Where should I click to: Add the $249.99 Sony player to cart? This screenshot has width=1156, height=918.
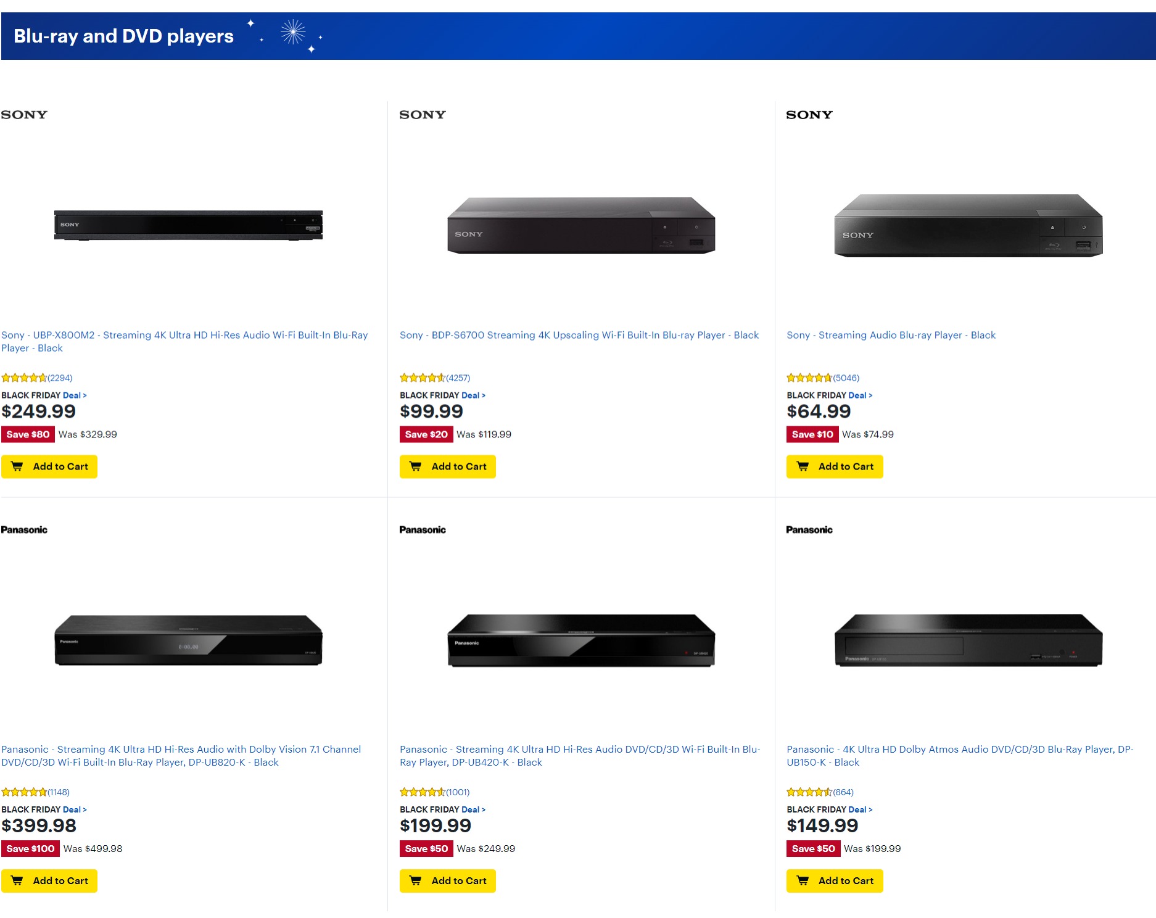49,466
